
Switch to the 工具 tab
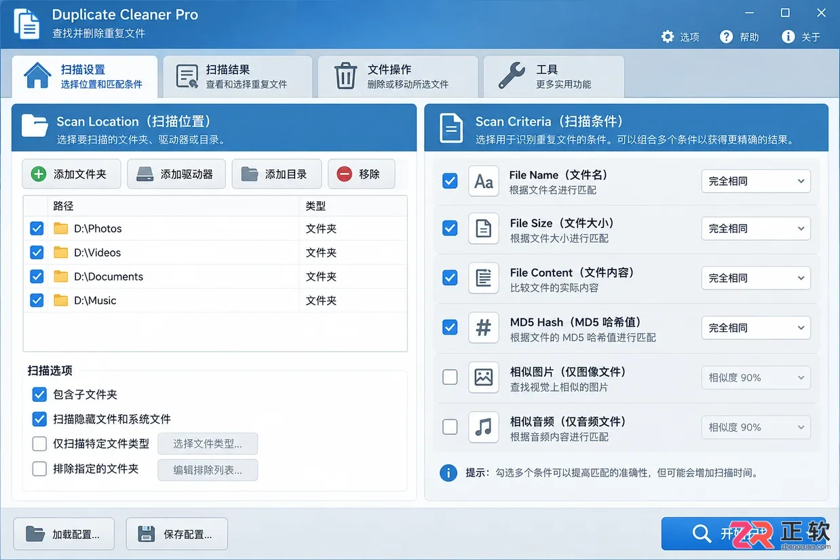point(554,77)
